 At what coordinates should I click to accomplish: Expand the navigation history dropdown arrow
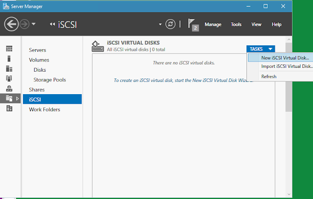pyautogui.click(x=33, y=24)
